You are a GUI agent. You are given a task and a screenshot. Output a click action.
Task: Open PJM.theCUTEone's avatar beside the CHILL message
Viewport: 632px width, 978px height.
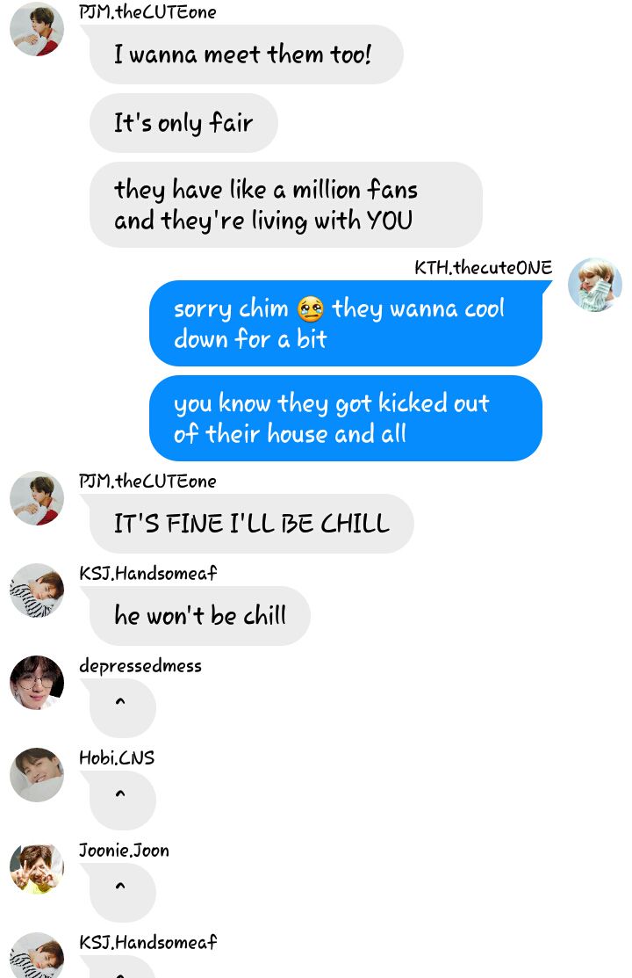coord(37,498)
